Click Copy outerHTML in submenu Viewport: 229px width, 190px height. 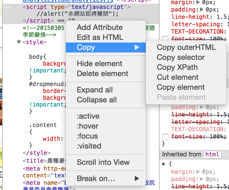pos(186,47)
